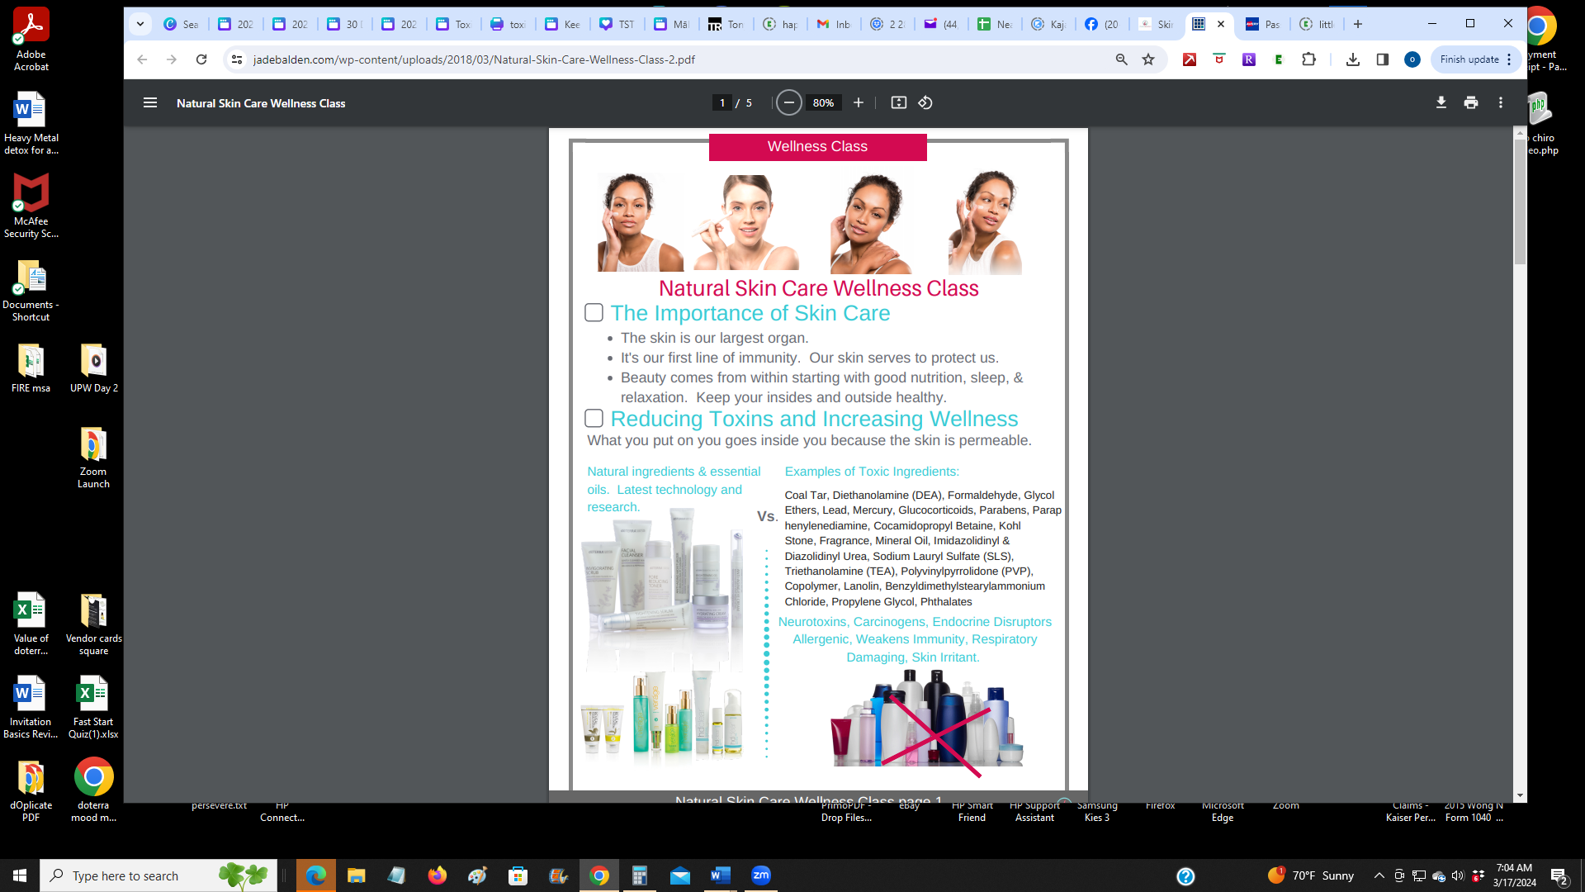
Task: Bookmark this page with the star
Action: pyautogui.click(x=1147, y=59)
